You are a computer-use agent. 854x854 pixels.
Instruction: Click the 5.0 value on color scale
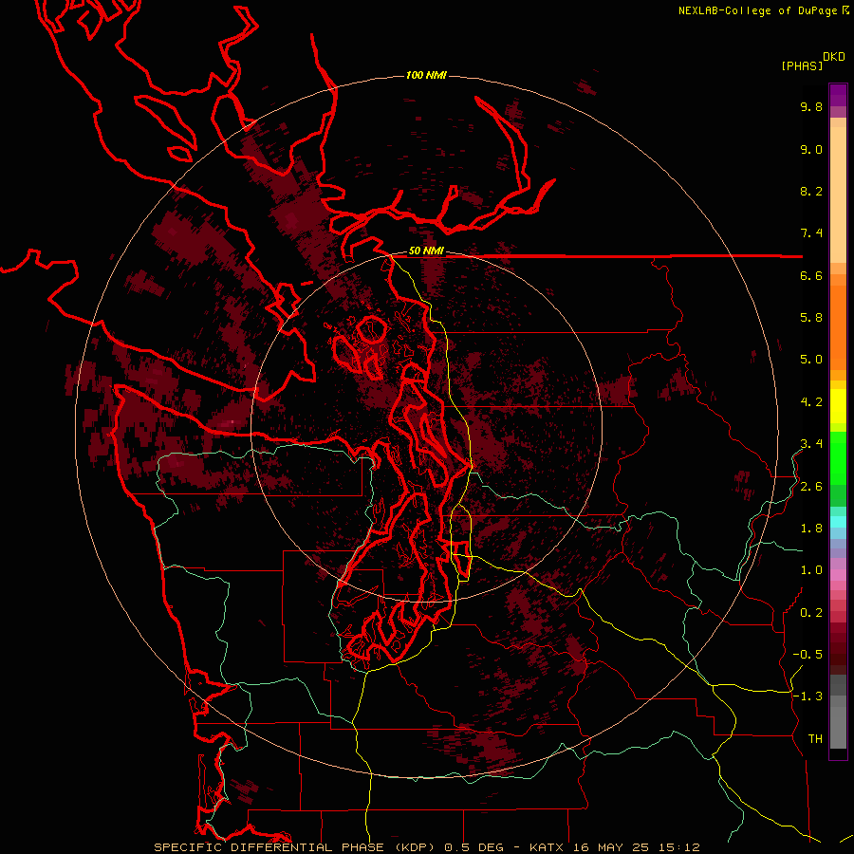click(x=811, y=360)
